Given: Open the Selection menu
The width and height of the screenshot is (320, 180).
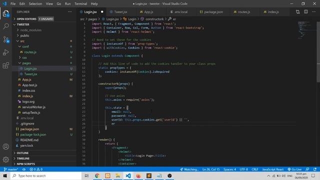Looking at the screenshot, I should point(35,3).
